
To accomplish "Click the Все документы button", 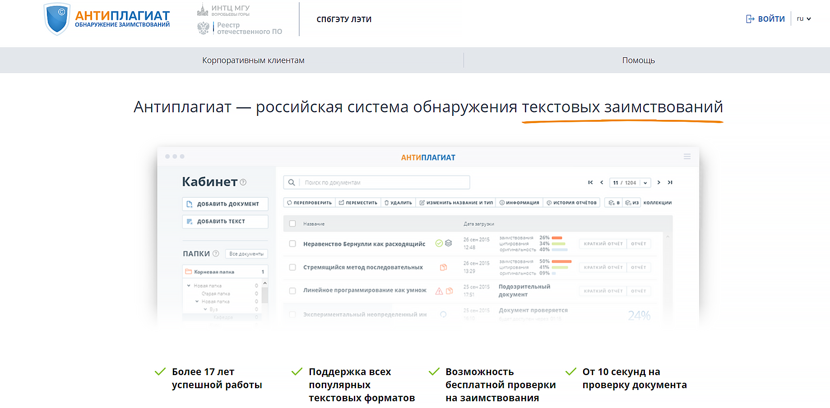I will pyautogui.click(x=246, y=254).
